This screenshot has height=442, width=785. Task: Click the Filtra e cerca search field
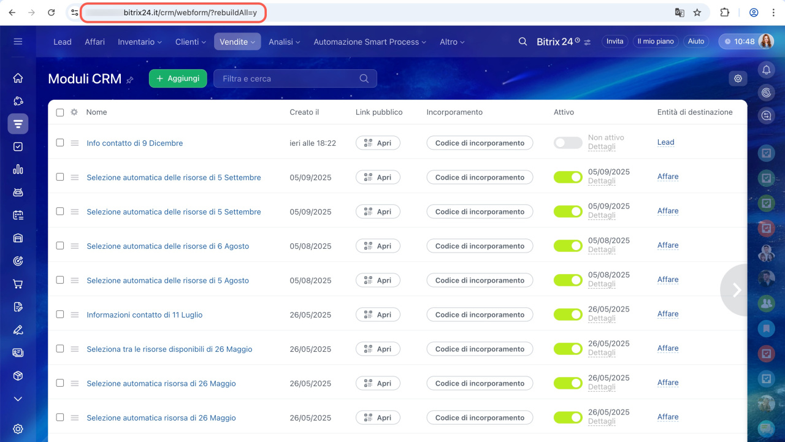click(288, 78)
